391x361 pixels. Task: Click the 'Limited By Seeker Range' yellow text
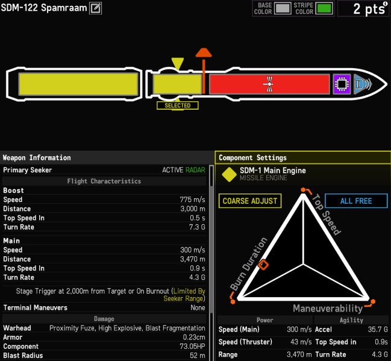point(184,295)
